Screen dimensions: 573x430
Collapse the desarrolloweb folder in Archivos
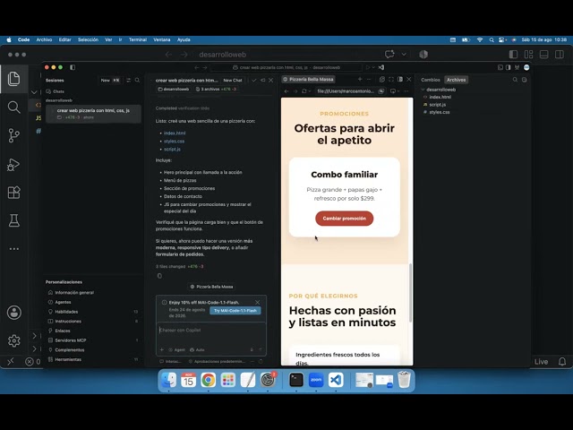coord(423,90)
